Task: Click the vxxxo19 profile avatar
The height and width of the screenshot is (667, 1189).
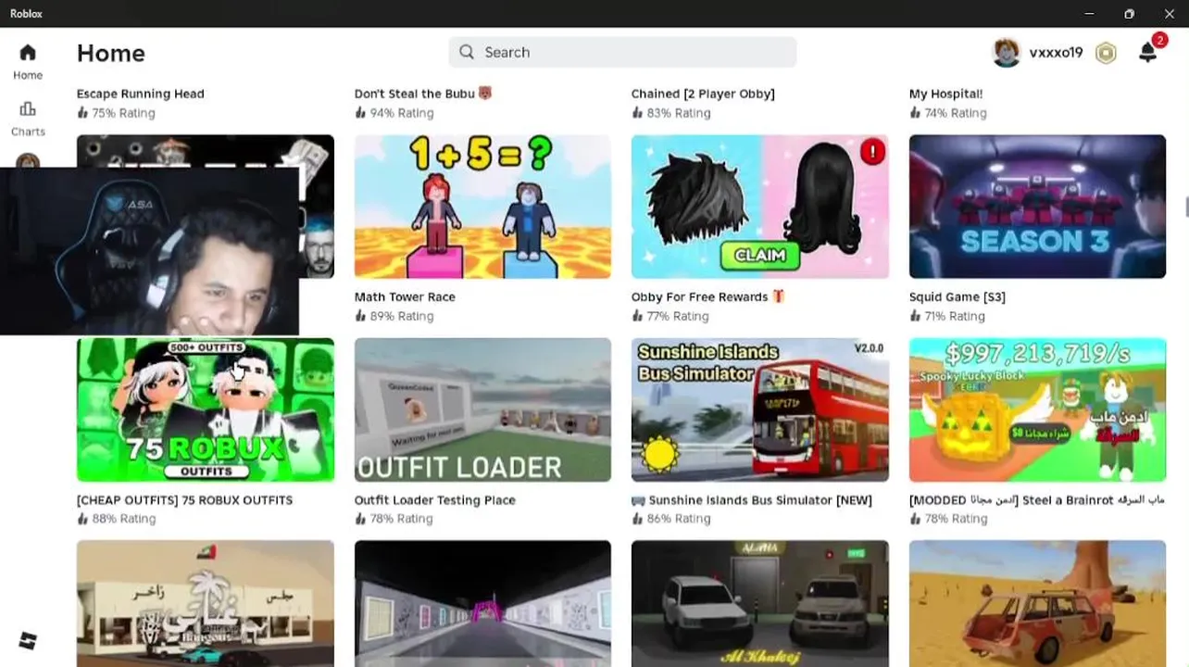Action: (1006, 53)
